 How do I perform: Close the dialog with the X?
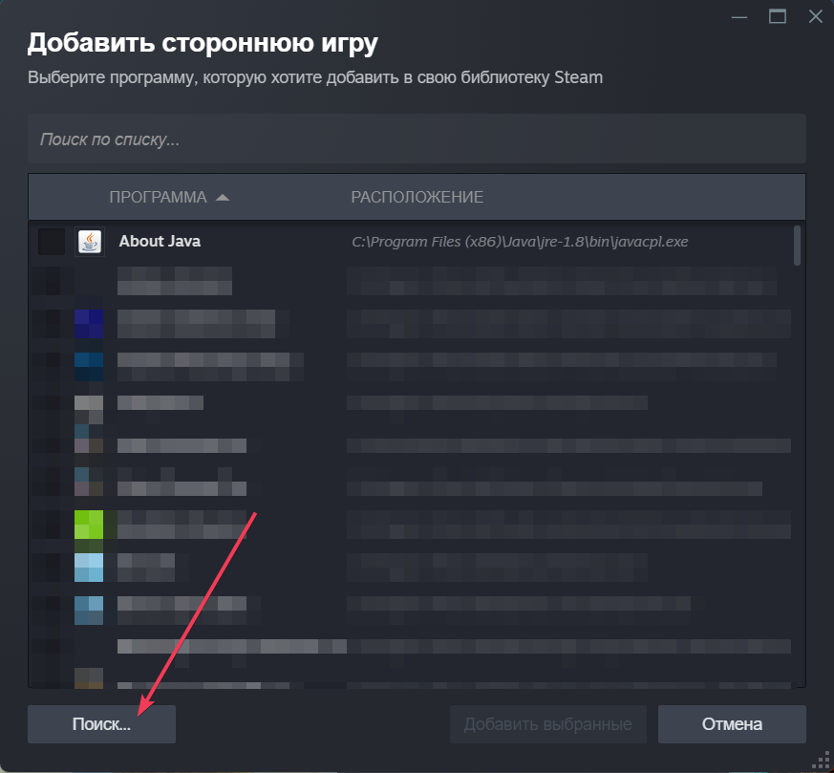816,16
